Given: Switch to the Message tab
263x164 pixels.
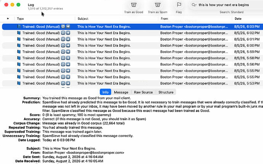Looking at the screenshot, I should pos(121,92).
